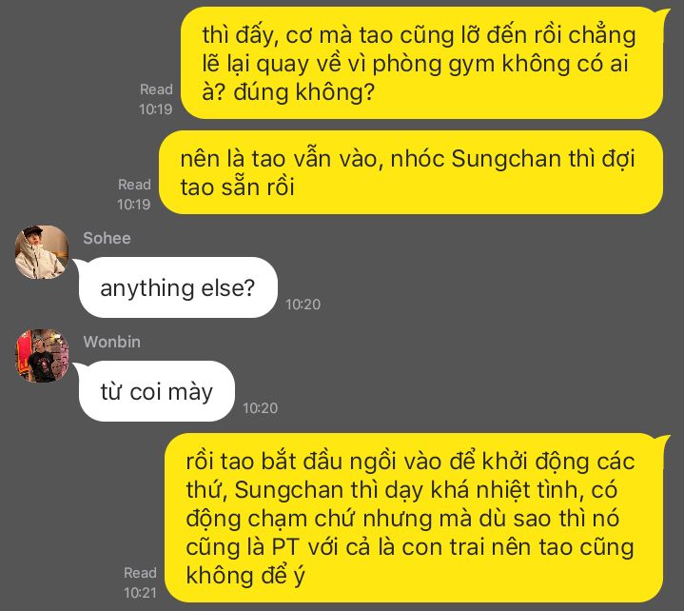Select the 'từ coi mày' message bubble
Viewport: 684px width, 611px height.
click(157, 391)
